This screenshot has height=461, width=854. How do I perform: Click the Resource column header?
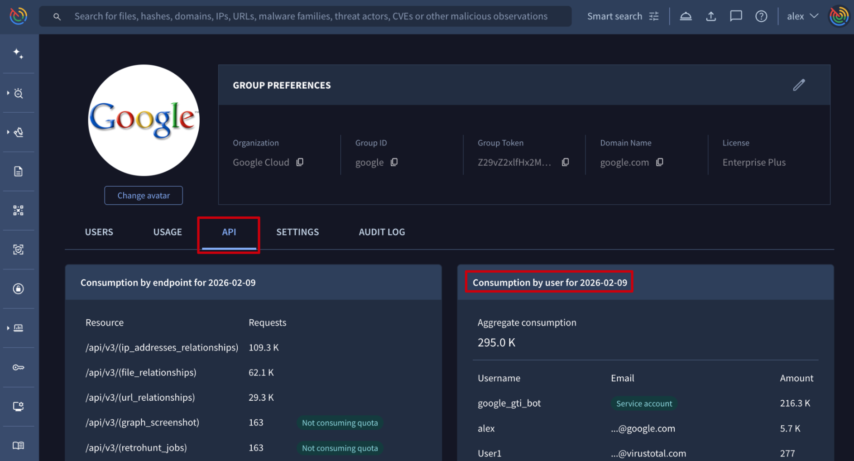(x=105, y=322)
